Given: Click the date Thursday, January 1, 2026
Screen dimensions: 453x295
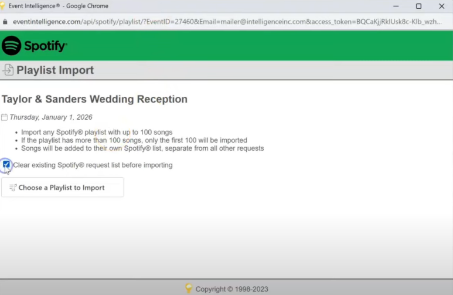Looking at the screenshot, I should tap(51, 117).
